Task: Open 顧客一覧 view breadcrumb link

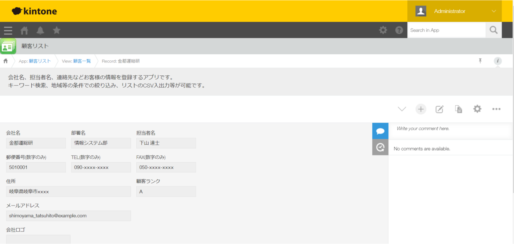Action: tap(82, 61)
